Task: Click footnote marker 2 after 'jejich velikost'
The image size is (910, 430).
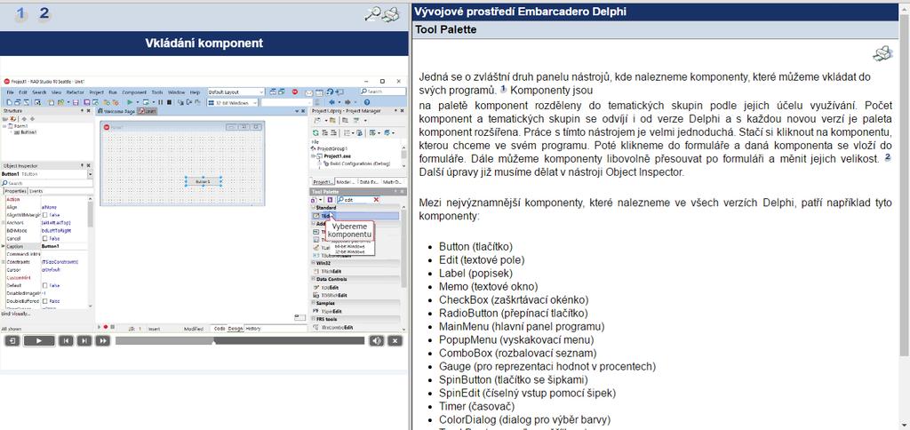Action: [x=888, y=157]
